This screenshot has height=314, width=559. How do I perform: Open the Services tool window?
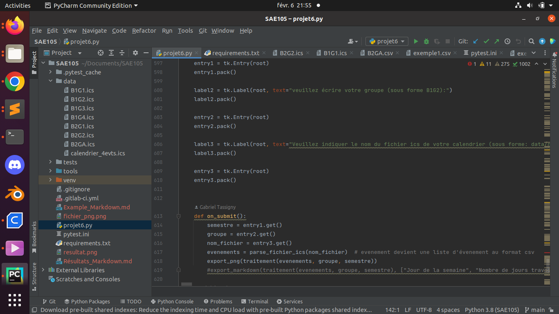(x=290, y=301)
